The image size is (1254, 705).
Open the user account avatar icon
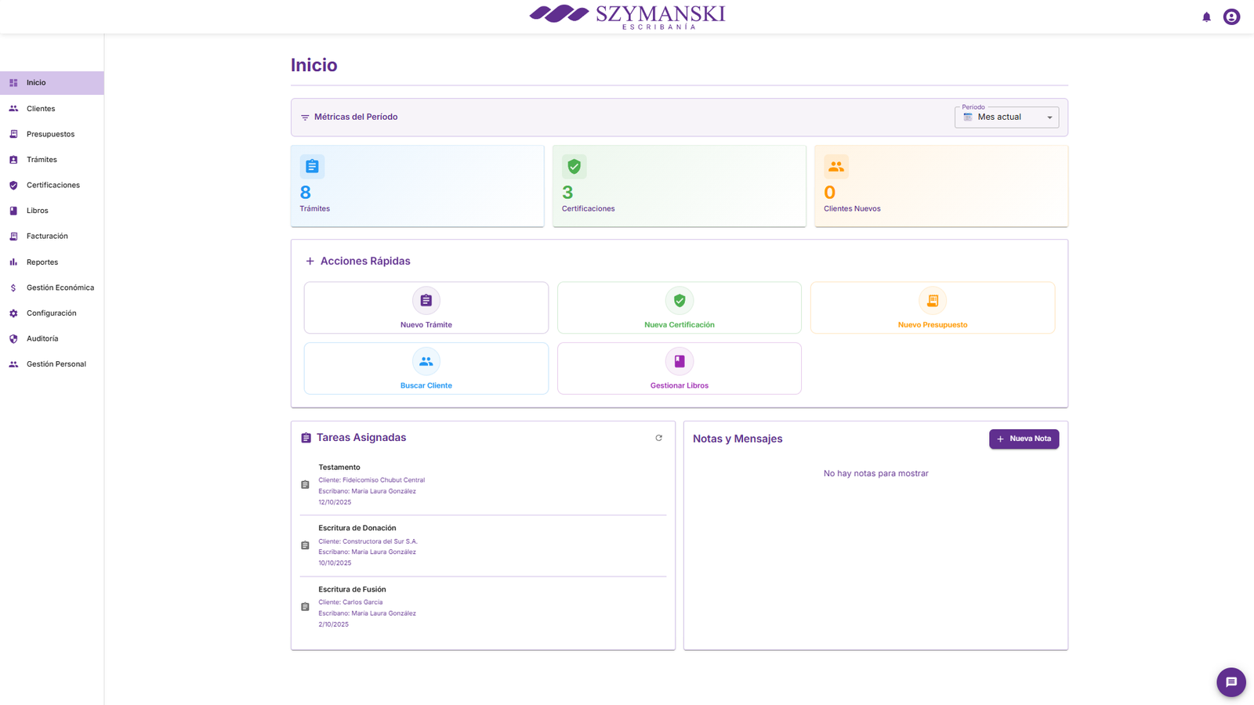tap(1231, 17)
